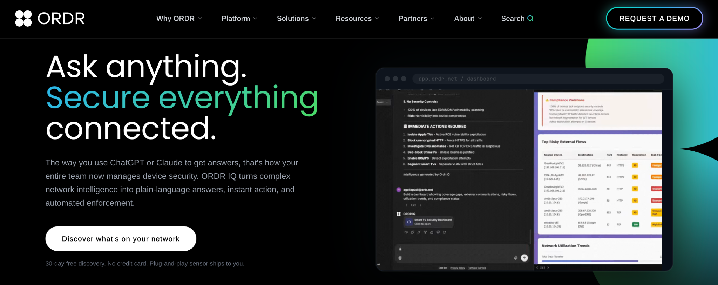Go to next message version in chat pager

point(420,205)
